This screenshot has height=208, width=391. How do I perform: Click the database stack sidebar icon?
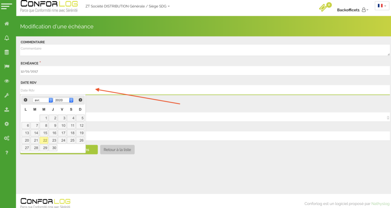click(x=6, y=52)
